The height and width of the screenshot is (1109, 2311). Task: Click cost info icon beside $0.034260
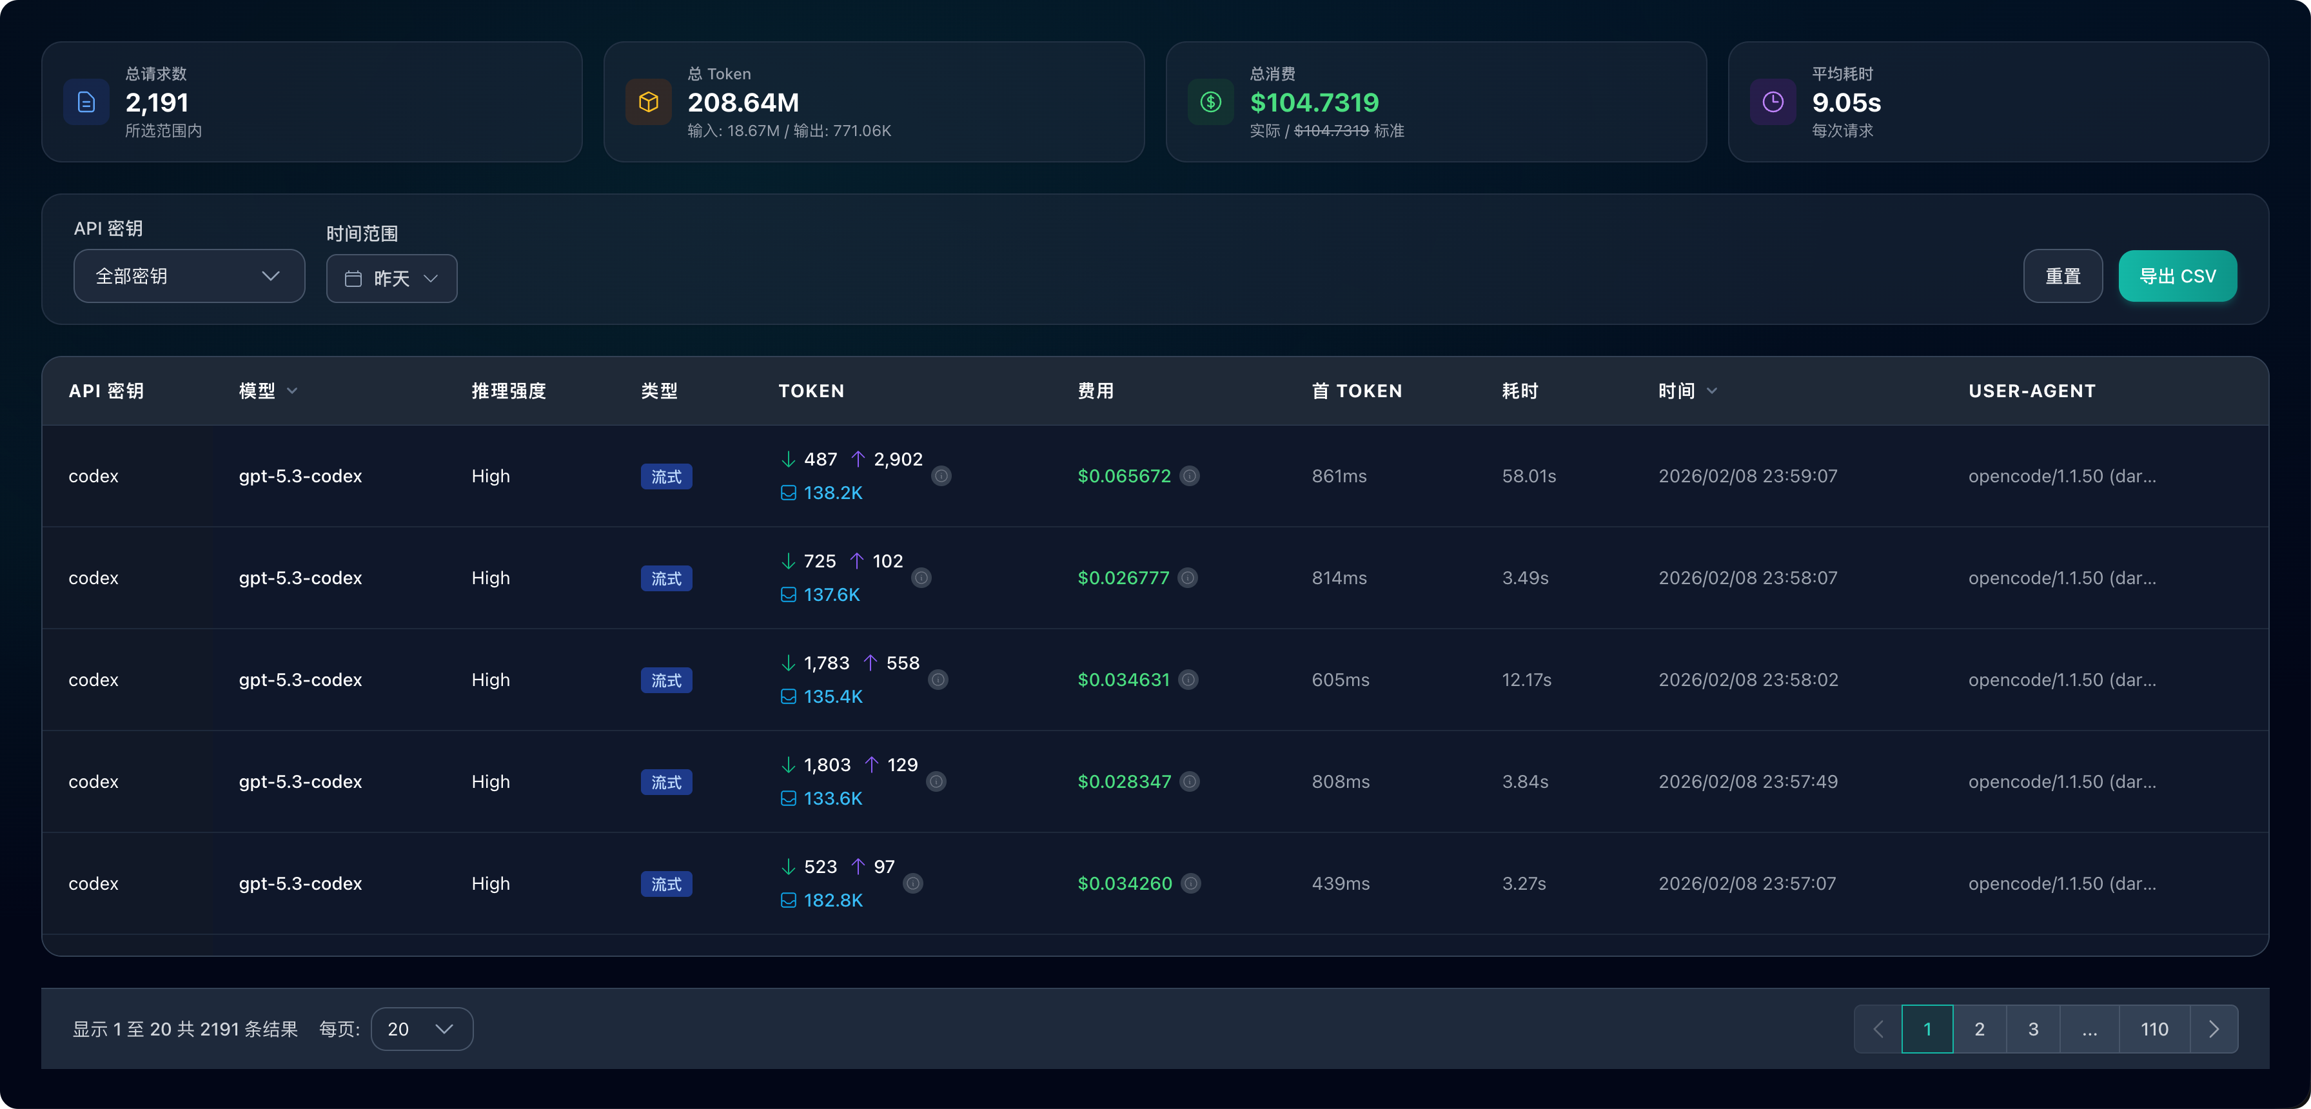pyautogui.click(x=1190, y=884)
